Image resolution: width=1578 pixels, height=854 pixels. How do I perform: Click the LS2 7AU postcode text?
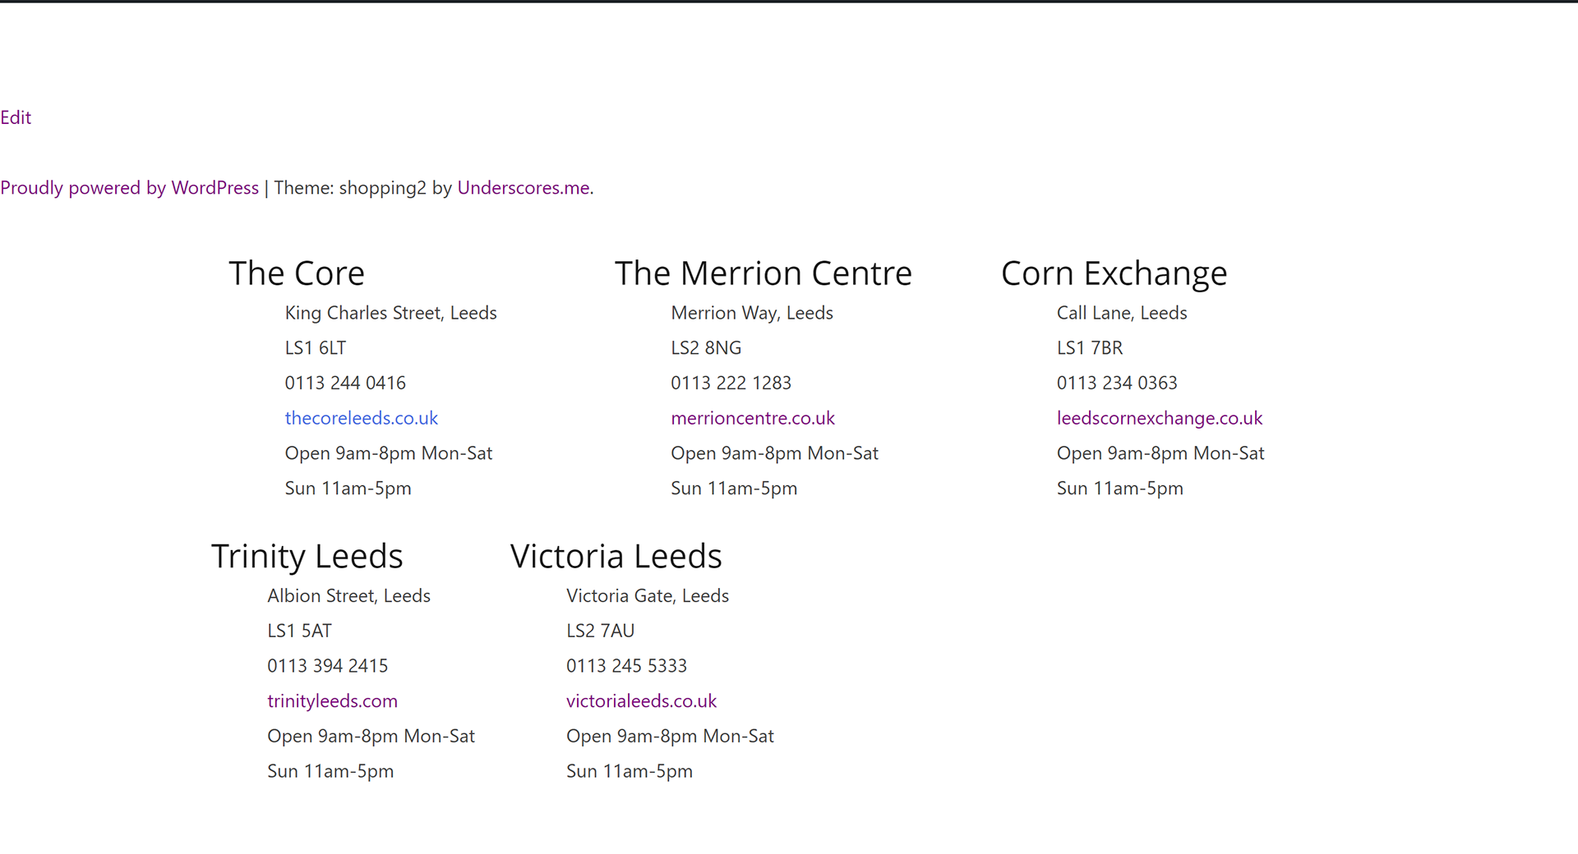pyautogui.click(x=600, y=631)
